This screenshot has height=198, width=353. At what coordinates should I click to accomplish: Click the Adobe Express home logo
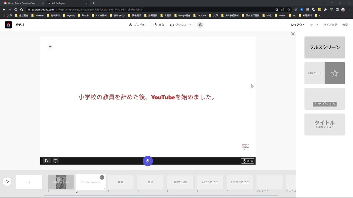tap(8, 25)
